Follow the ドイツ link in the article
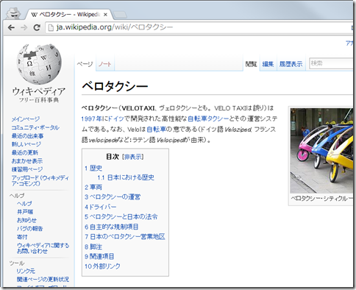 point(115,119)
